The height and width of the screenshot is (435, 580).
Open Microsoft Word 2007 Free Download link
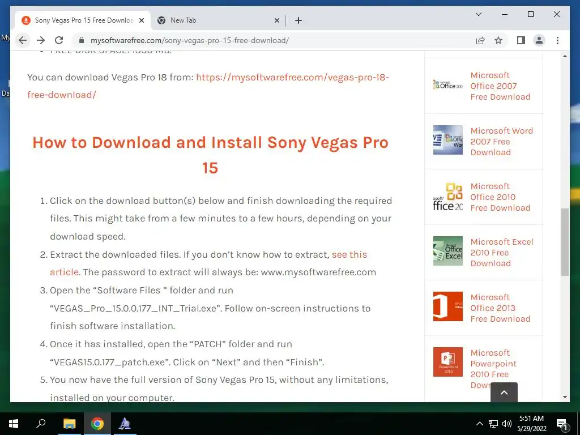502,141
